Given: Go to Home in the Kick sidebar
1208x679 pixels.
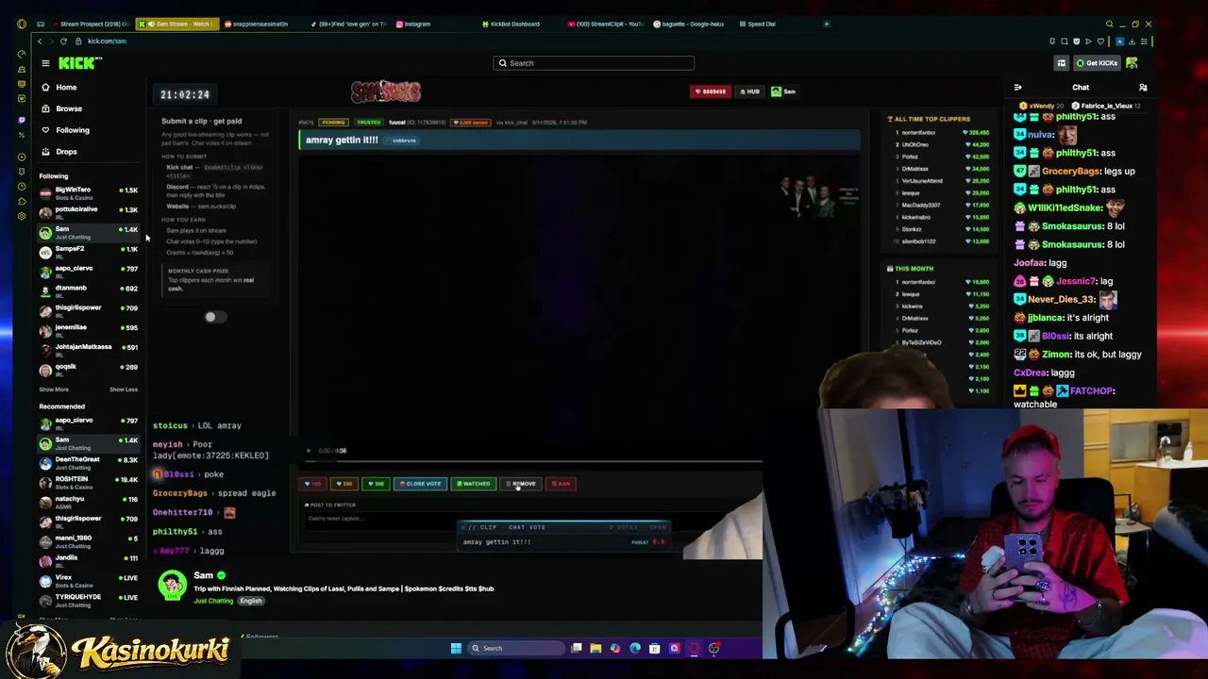Looking at the screenshot, I should (59, 87).
